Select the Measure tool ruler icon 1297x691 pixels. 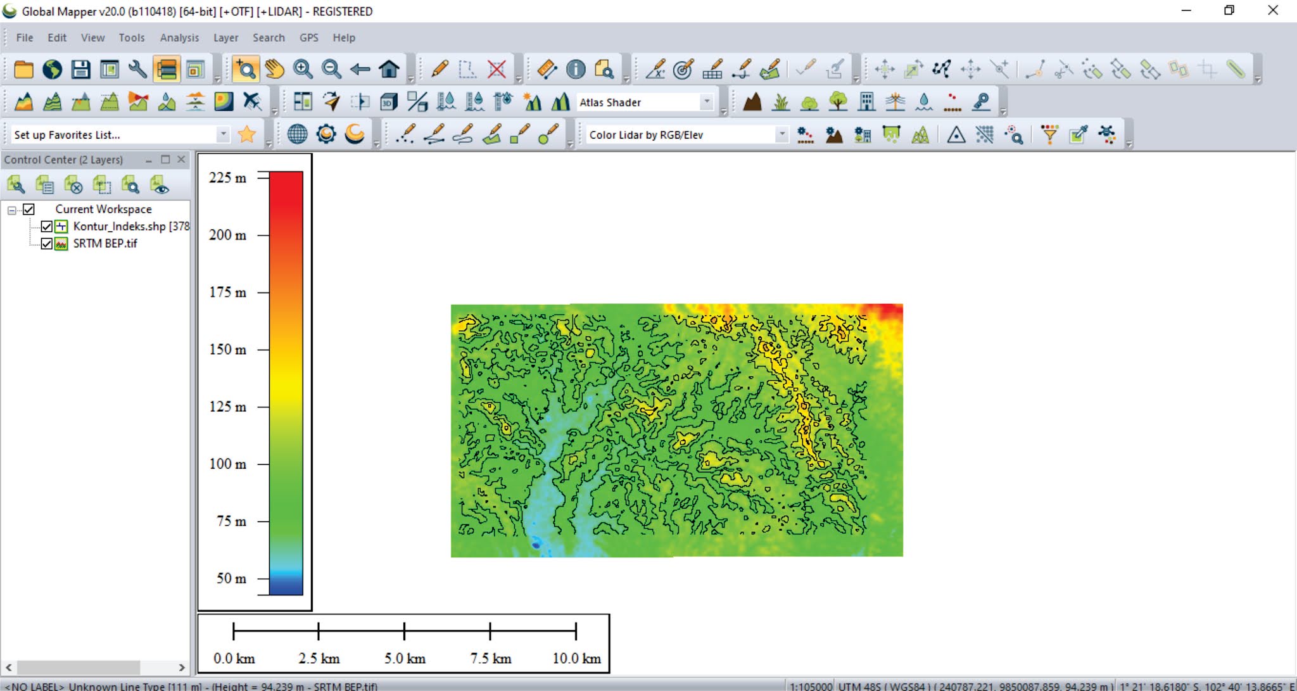(x=546, y=70)
